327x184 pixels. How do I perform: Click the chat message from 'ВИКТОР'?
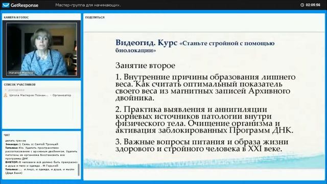pyautogui.click(x=41, y=164)
